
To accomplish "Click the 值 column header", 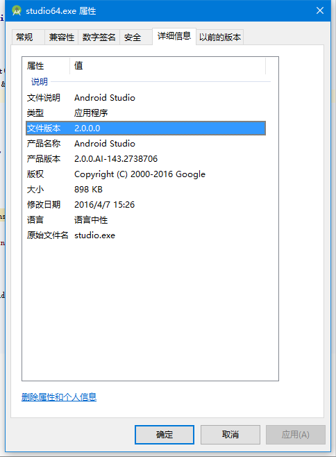I will click(168, 66).
